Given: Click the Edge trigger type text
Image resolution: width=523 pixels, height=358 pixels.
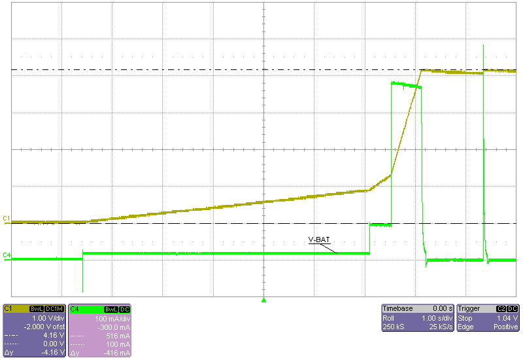Looking at the screenshot, I should pyautogui.click(x=465, y=327).
